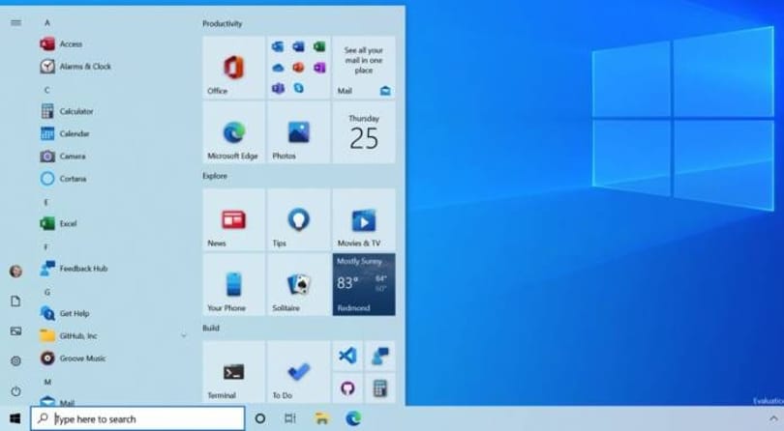Open PowerPoint in the Office apps folder tile
784x431 pixels.
point(298,68)
